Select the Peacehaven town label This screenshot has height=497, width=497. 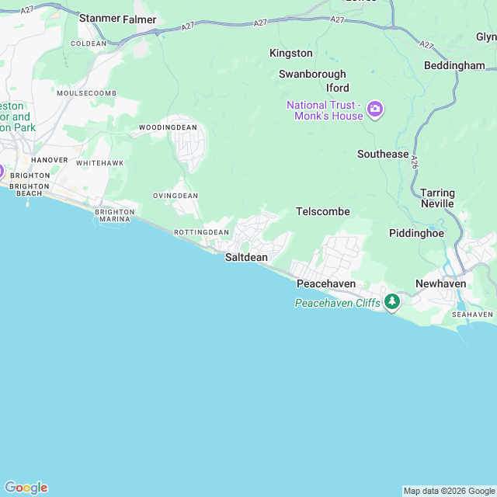click(x=326, y=283)
